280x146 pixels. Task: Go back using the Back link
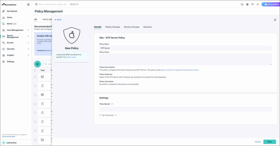[58, 20]
